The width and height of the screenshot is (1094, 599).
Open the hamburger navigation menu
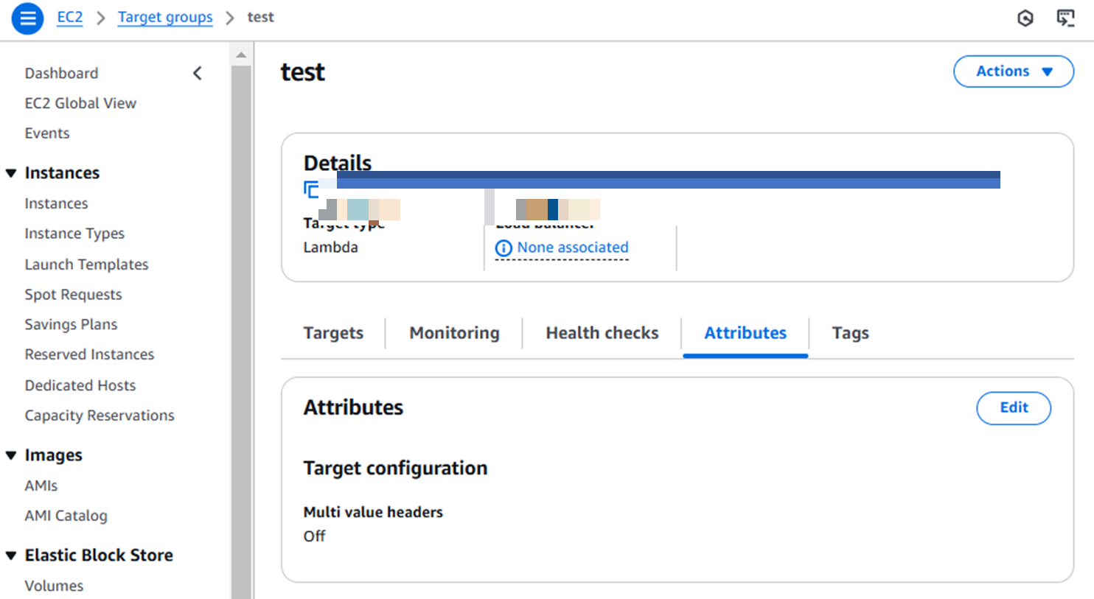(27, 18)
